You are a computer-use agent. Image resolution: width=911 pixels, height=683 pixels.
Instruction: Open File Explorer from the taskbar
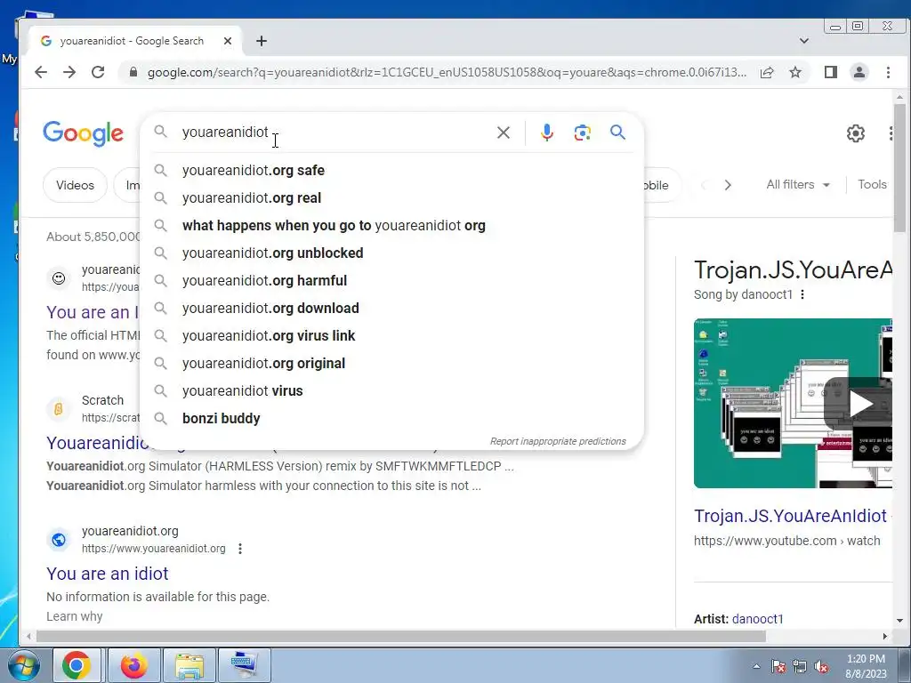(x=189, y=665)
